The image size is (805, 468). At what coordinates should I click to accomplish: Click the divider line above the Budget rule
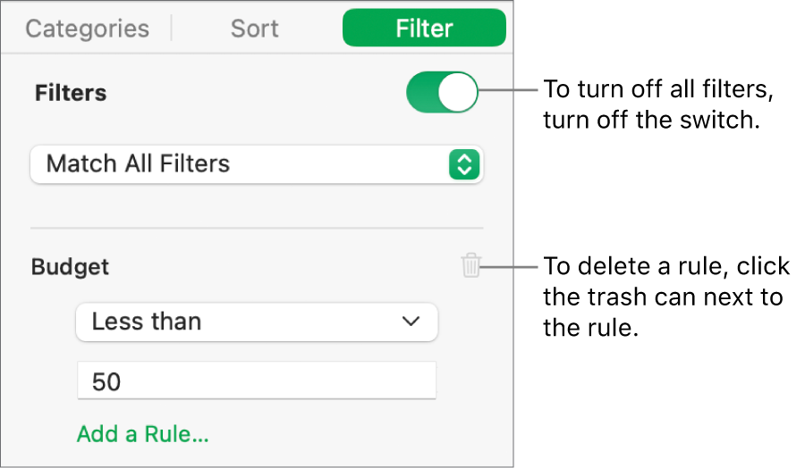coord(256,228)
